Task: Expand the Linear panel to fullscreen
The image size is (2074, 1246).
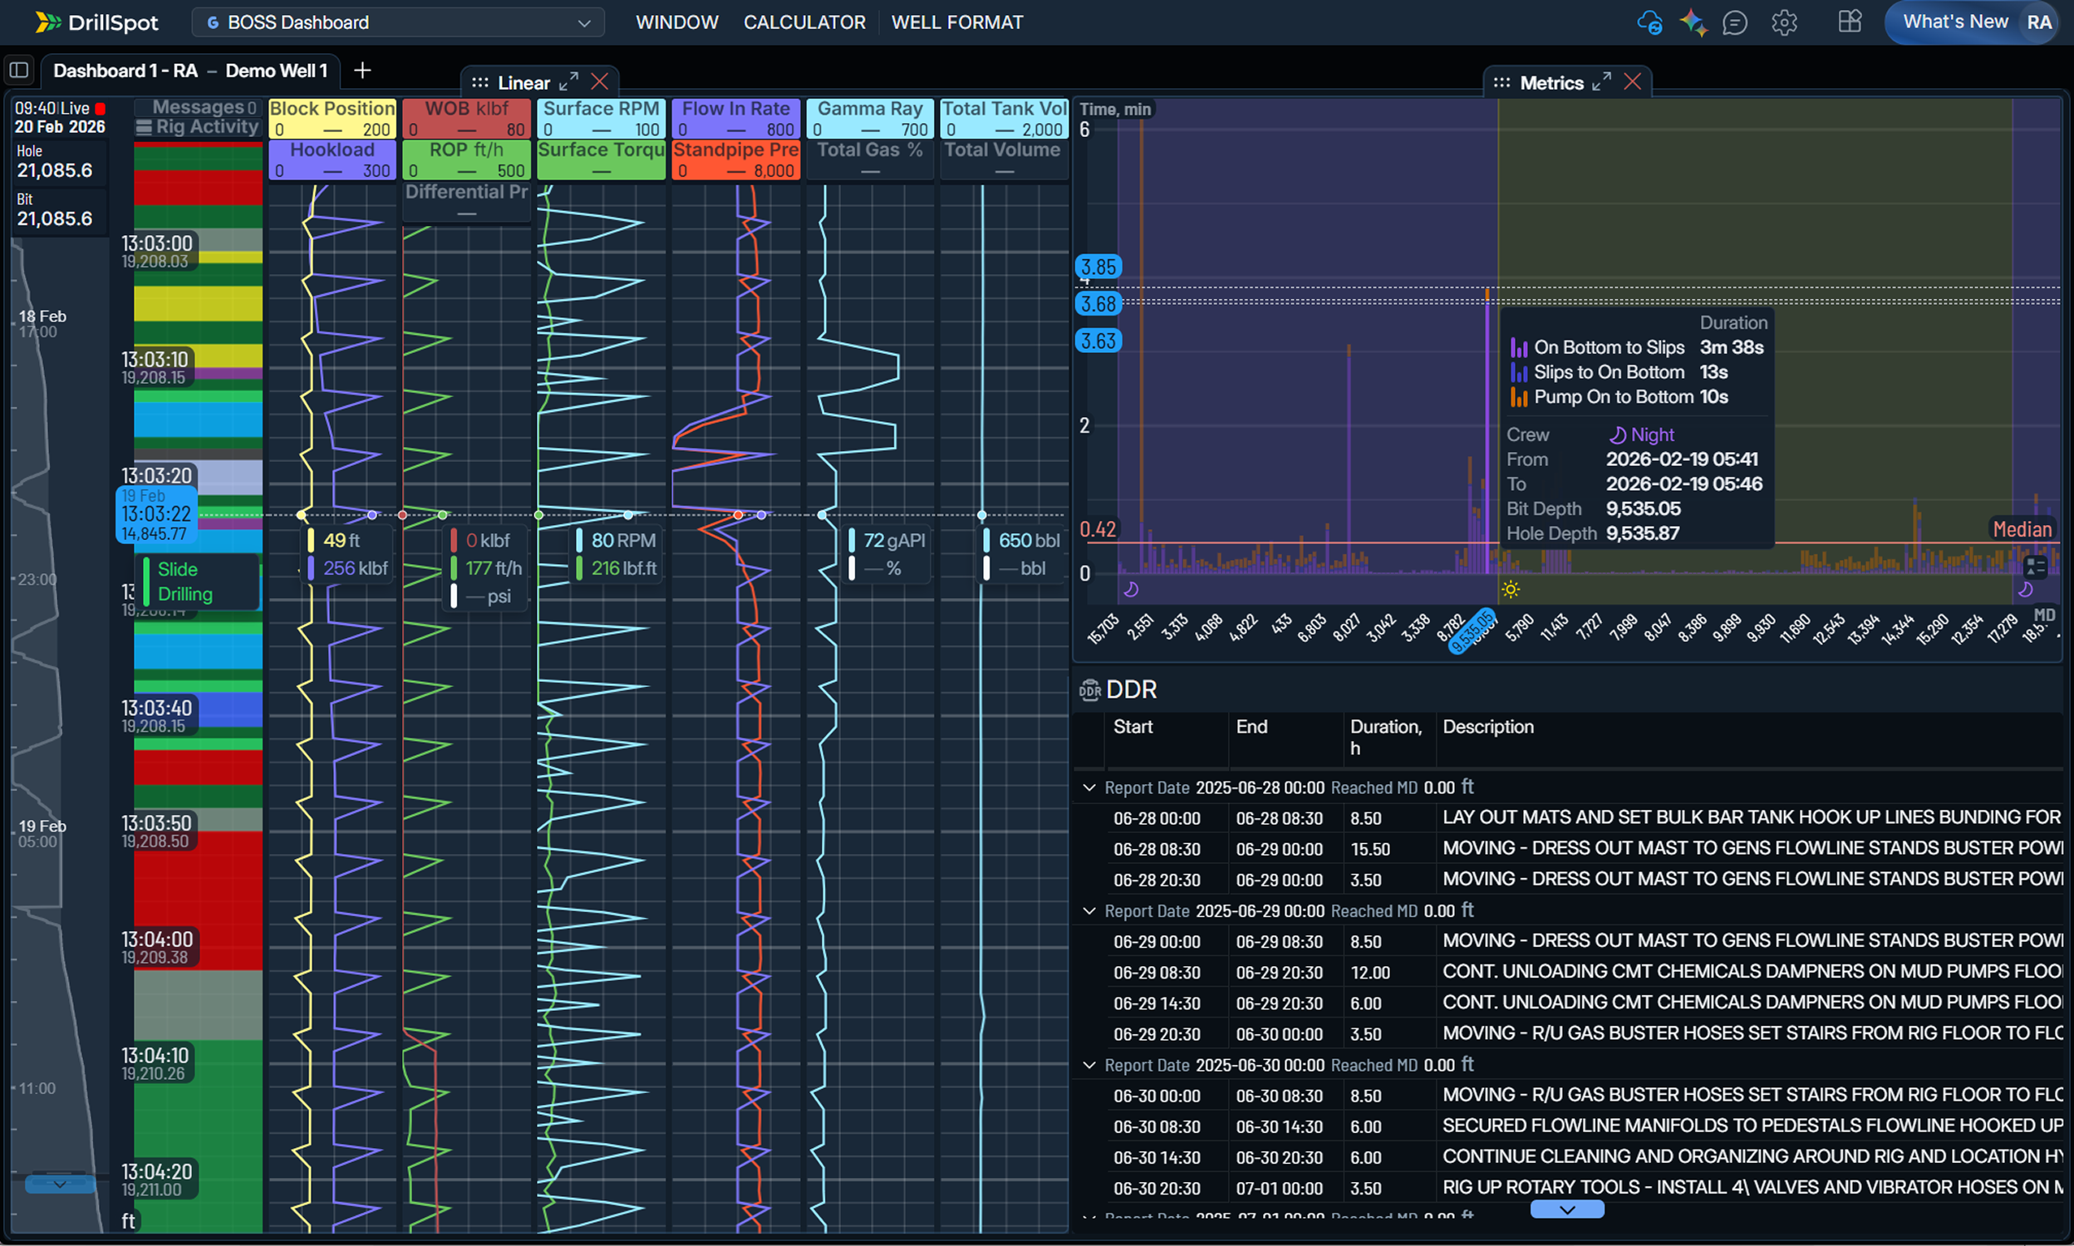Action: coord(568,81)
